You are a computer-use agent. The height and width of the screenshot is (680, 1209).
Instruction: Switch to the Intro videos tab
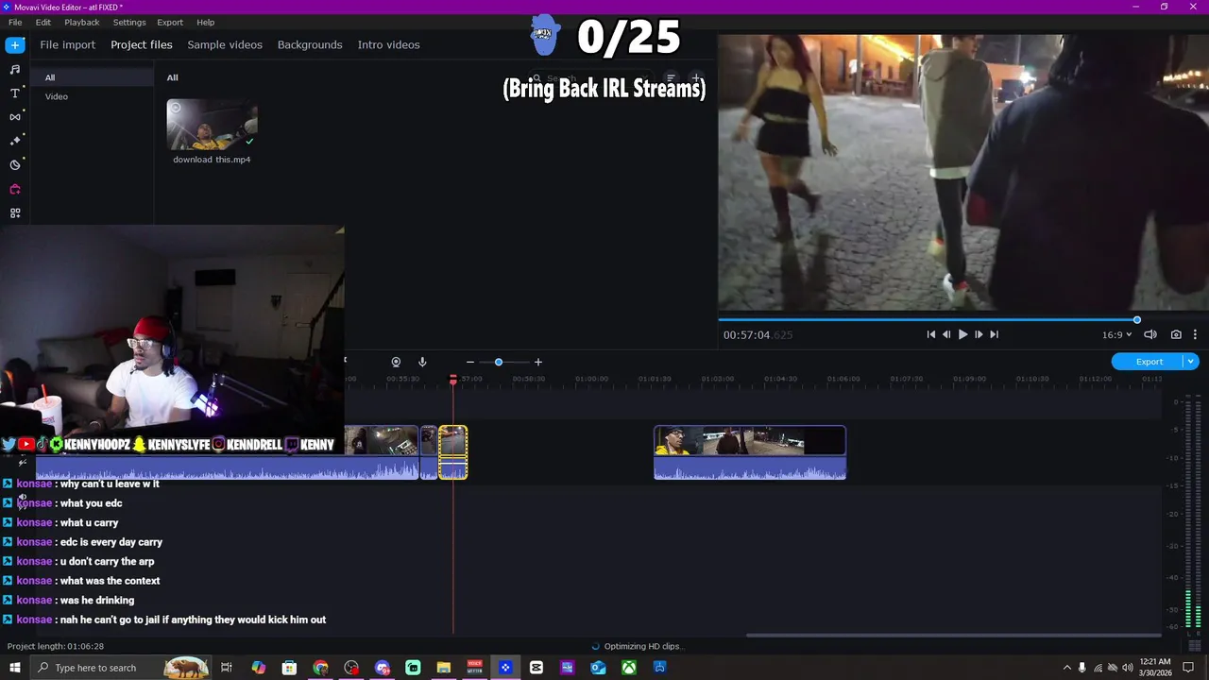click(388, 44)
